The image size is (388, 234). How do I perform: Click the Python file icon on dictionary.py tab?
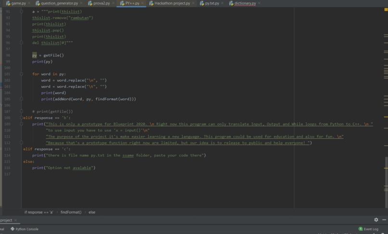click(231, 3)
